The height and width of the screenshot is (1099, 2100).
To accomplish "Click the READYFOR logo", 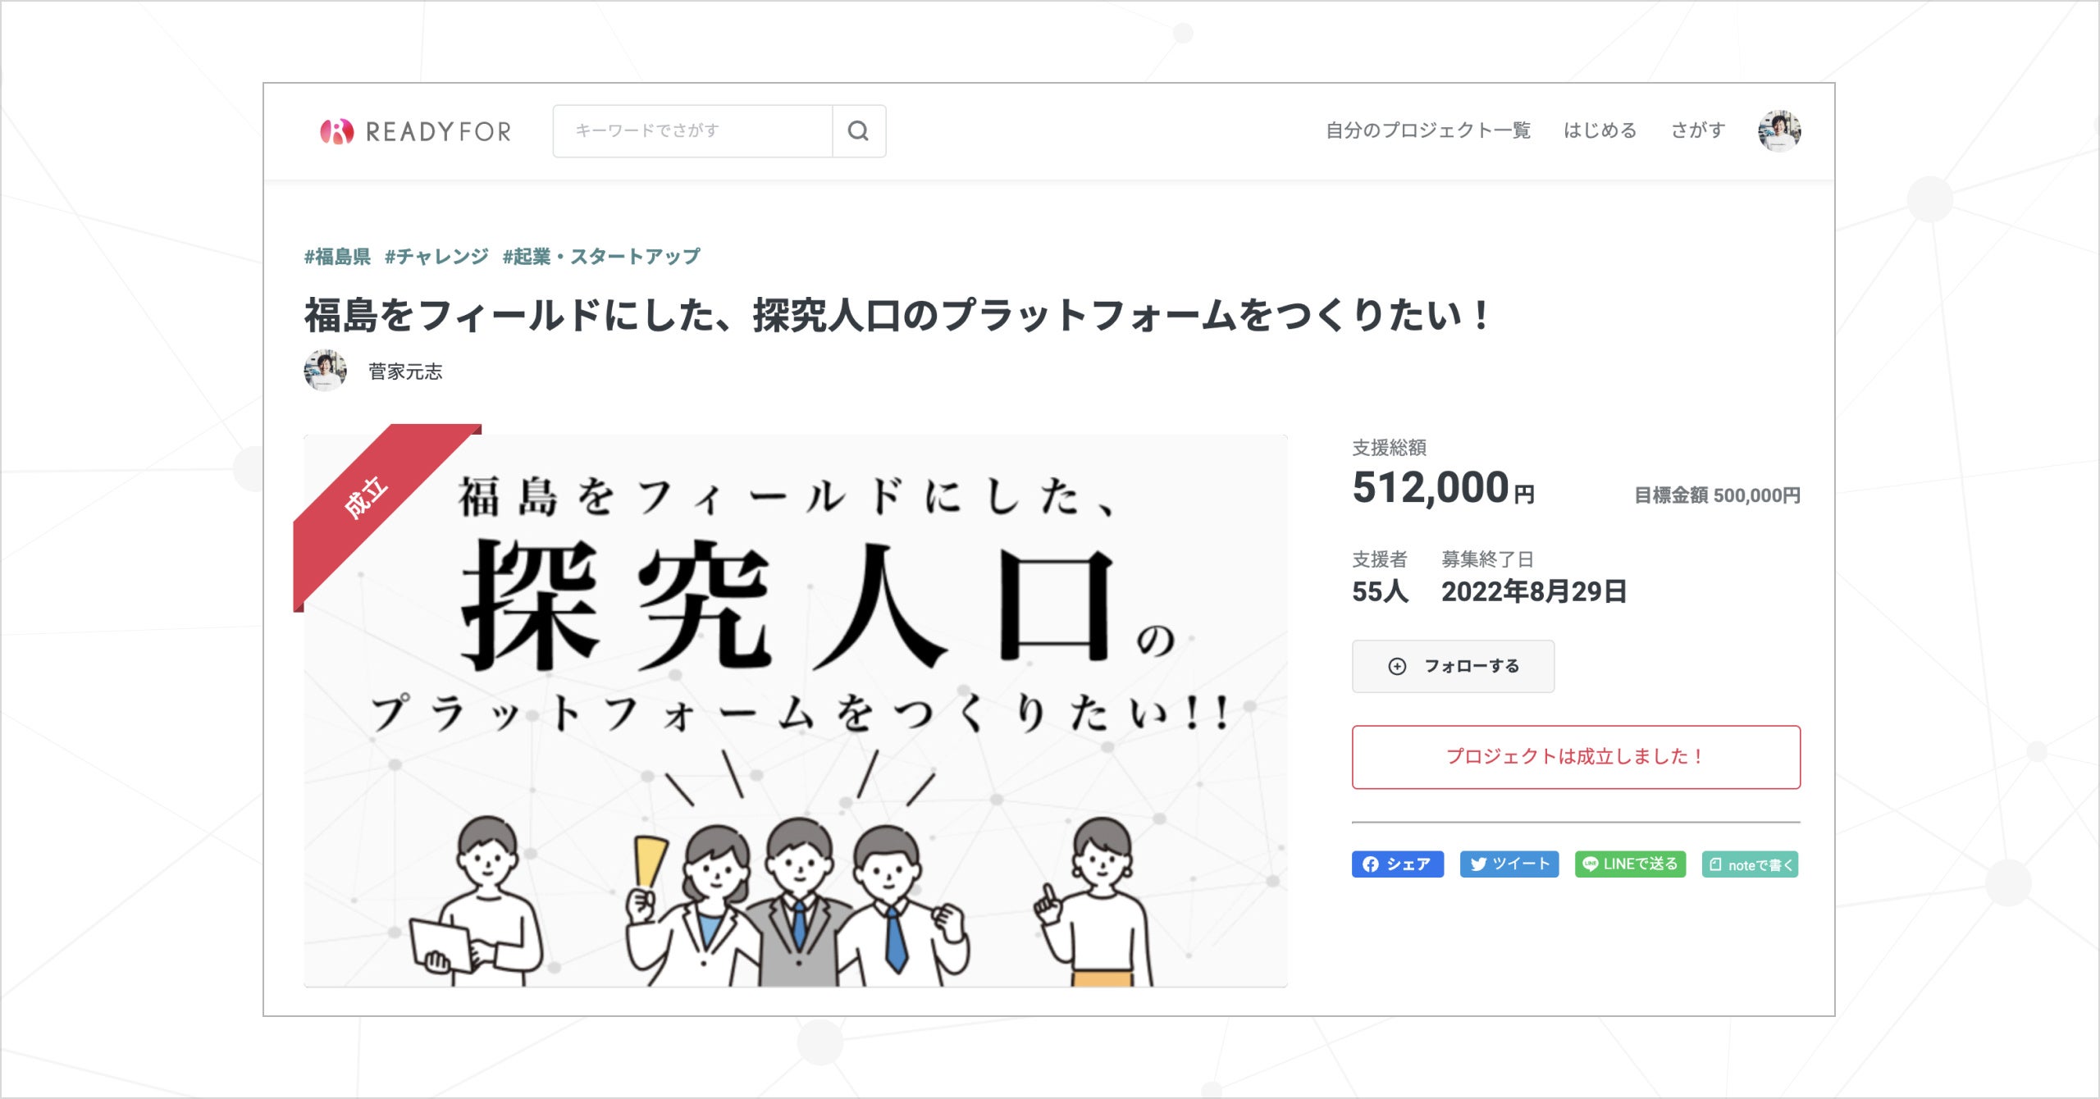I will [416, 131].
